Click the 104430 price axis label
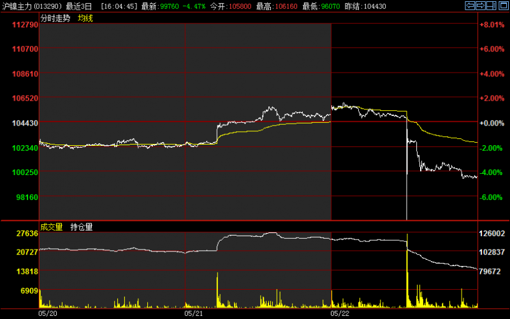510x319 pixels. click(25, 123)
